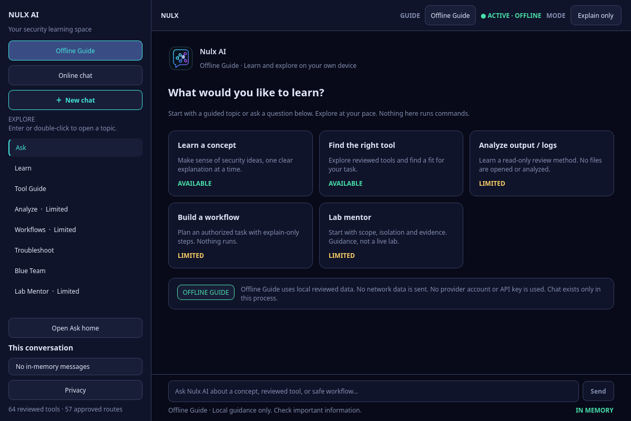This screenshot has height=421, width=631.
Task: Start a New chat
Action: point(75,100)
